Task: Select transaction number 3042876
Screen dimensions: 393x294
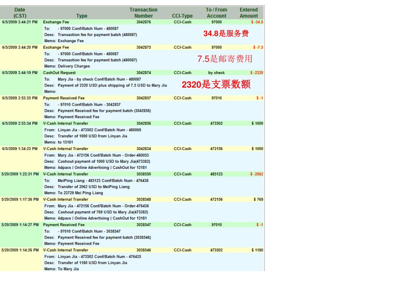Action: pyautogui.click(x=144, y=22)
